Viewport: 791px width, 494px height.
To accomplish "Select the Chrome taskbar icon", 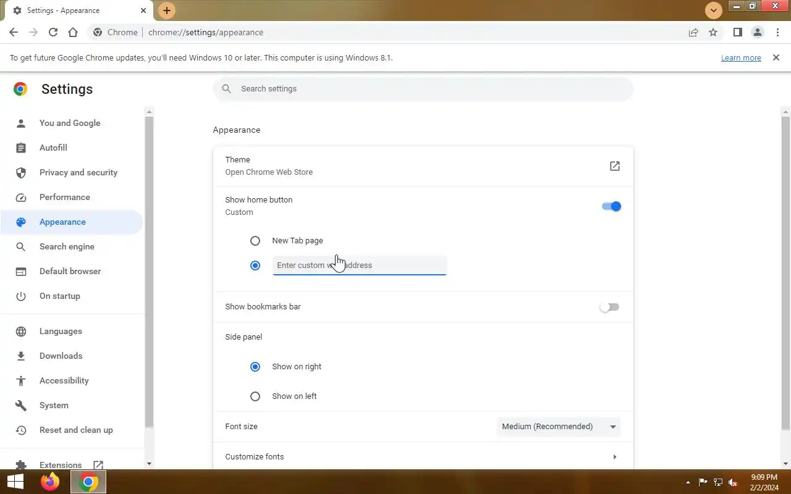I will (x=88, y=482).
